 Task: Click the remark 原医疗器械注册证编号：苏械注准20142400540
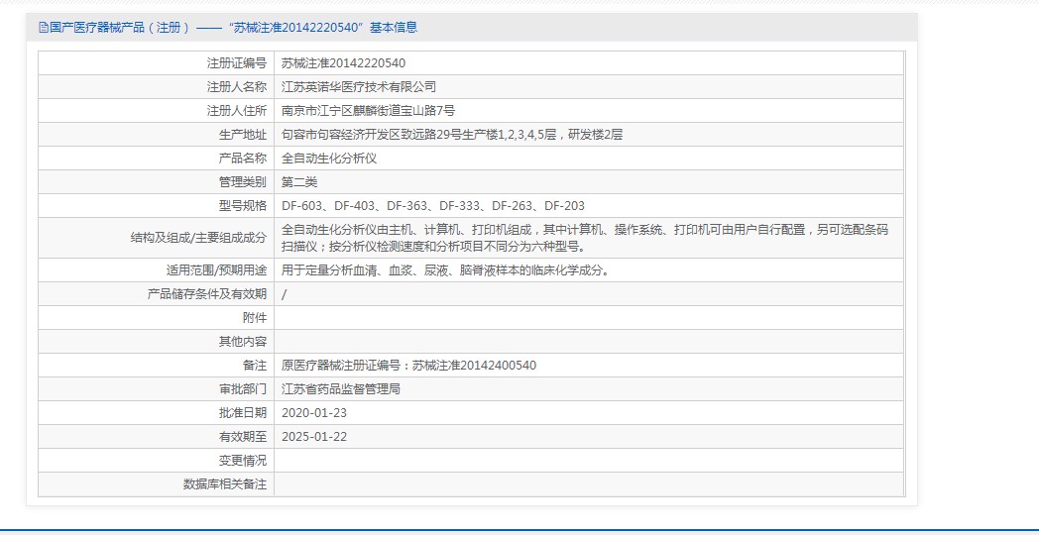(x=408, y=367)
